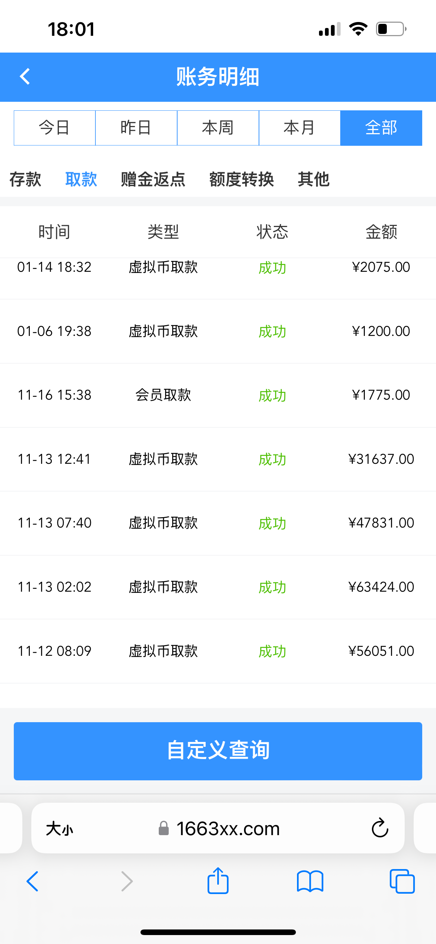Image resolution: width=436 pixels, height=944 pixels.
Task: Select the 全部 date filter
Action: 381,128
